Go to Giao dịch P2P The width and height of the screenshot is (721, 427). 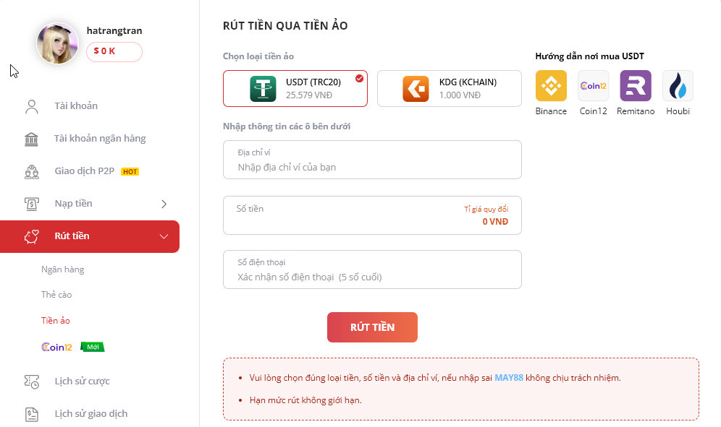point(85,171)
